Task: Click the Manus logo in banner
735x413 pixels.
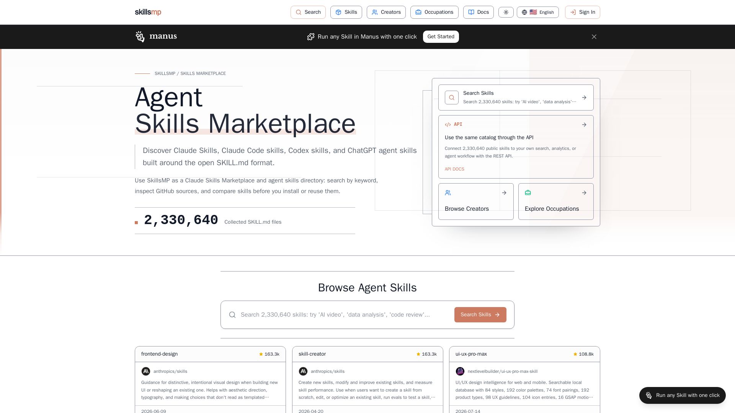Action: click(x=156, y=37)
